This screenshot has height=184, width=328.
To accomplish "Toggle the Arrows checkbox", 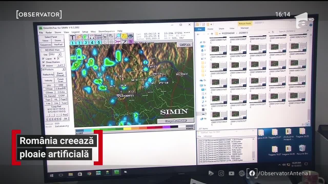I will point(44,66).
